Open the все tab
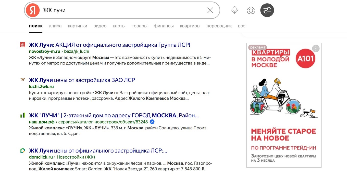 click(x=242, y=26)
